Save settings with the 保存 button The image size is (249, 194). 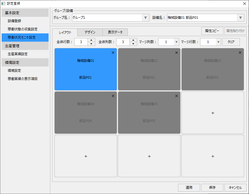point(212,187)
